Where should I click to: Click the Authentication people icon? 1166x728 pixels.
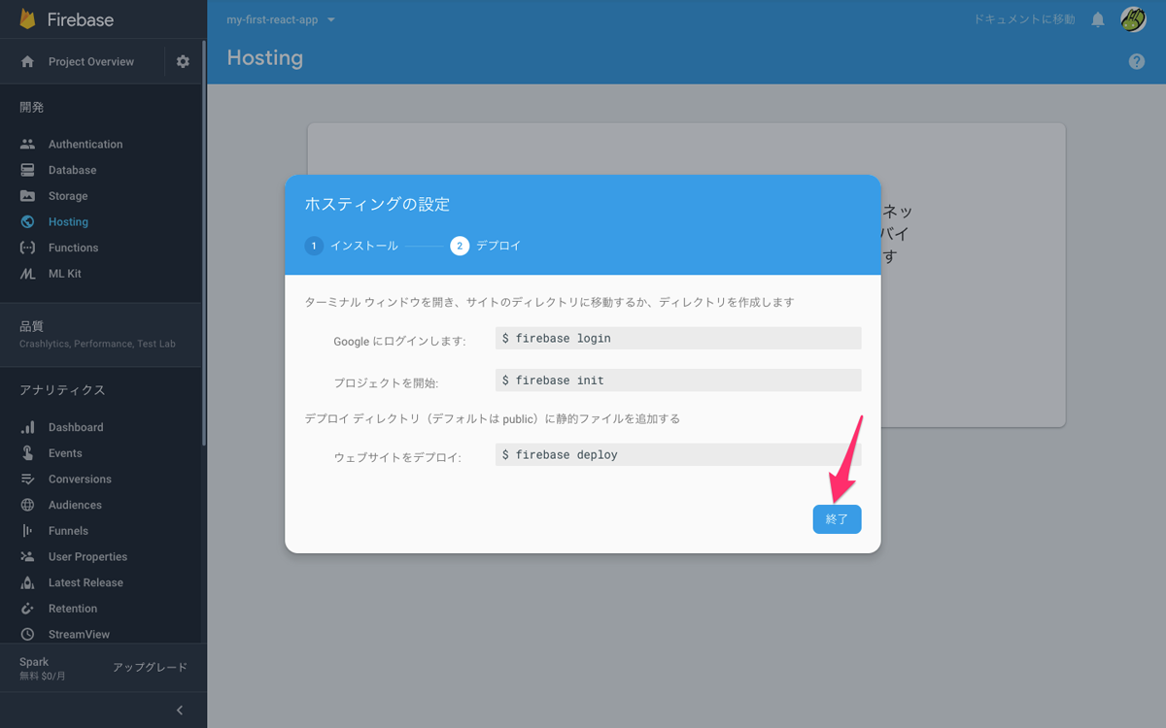click(x=27, y=144)
